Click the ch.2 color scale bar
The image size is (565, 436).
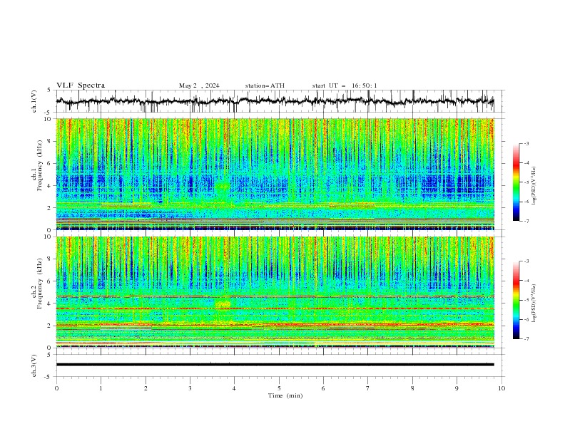(x=516, y=300)
